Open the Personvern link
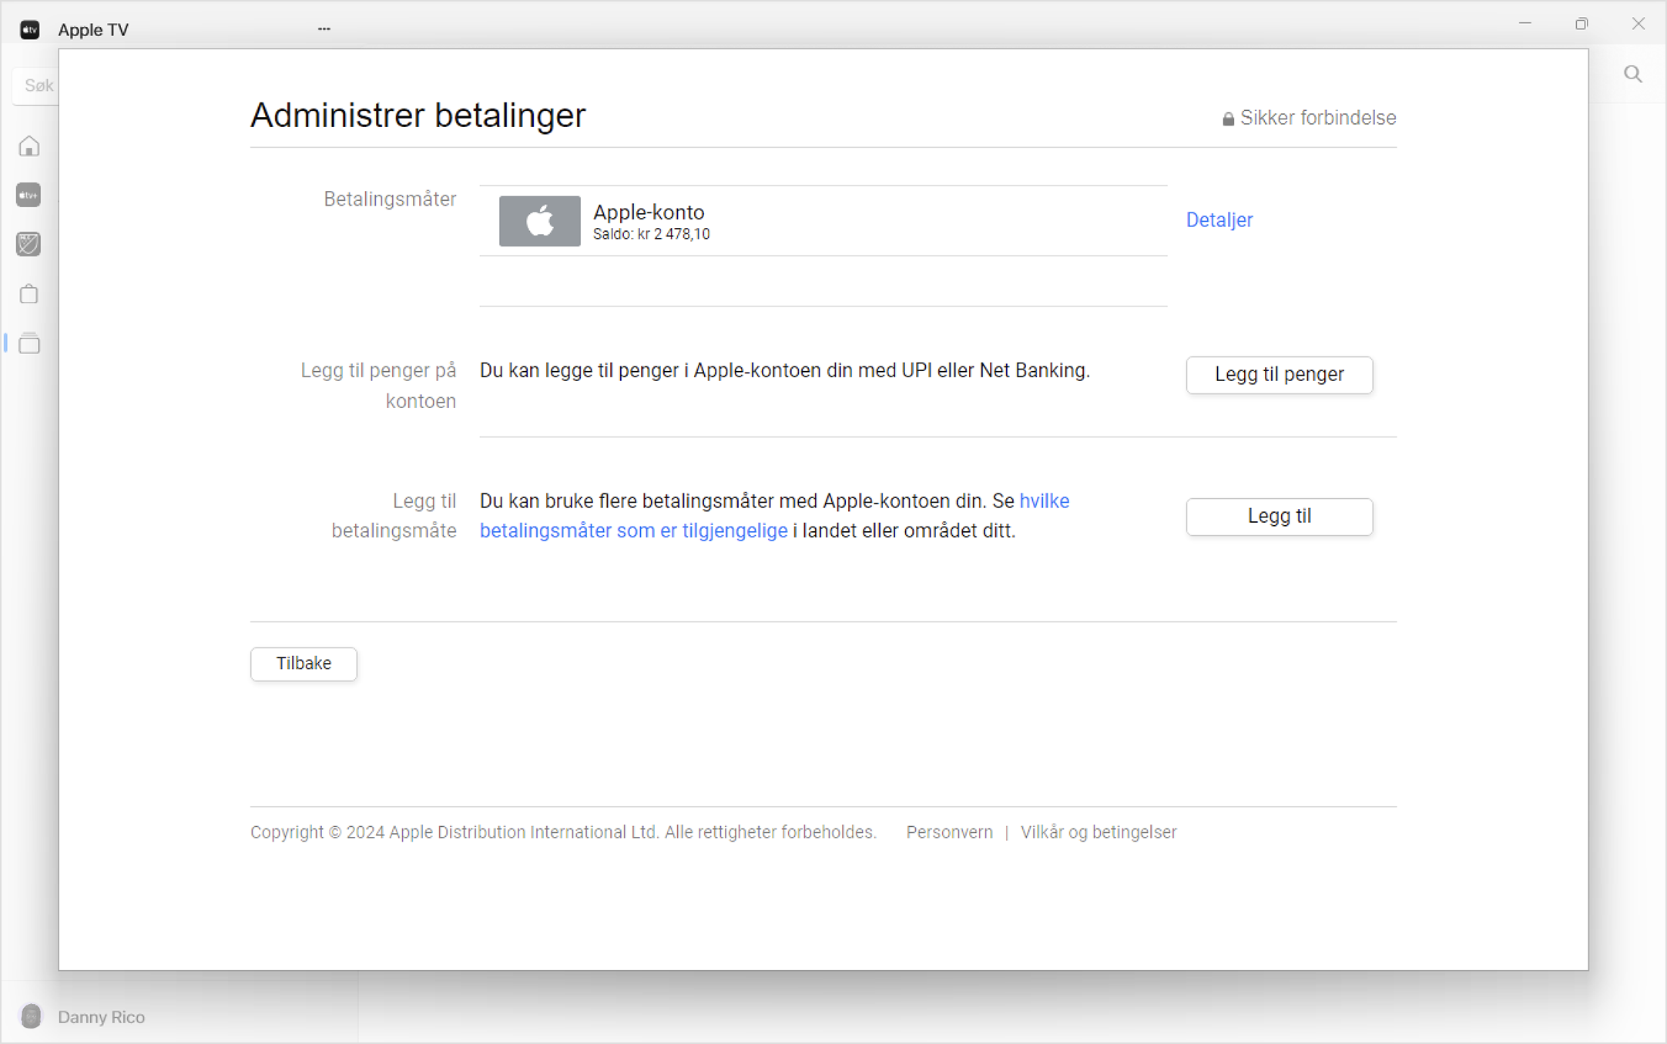Viewport: 1667px width, 1044px height. pos(948,832)
